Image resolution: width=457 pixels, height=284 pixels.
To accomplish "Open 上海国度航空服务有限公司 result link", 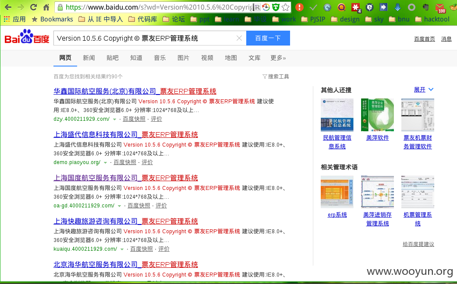I will [x=126, y=178].
